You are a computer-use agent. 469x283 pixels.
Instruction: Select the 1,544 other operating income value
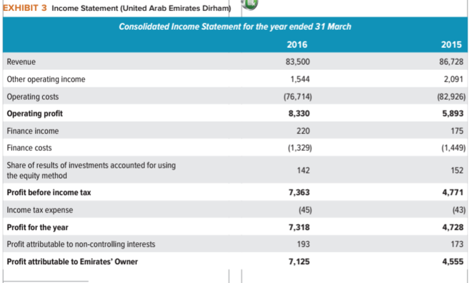[x=300, y=79]
